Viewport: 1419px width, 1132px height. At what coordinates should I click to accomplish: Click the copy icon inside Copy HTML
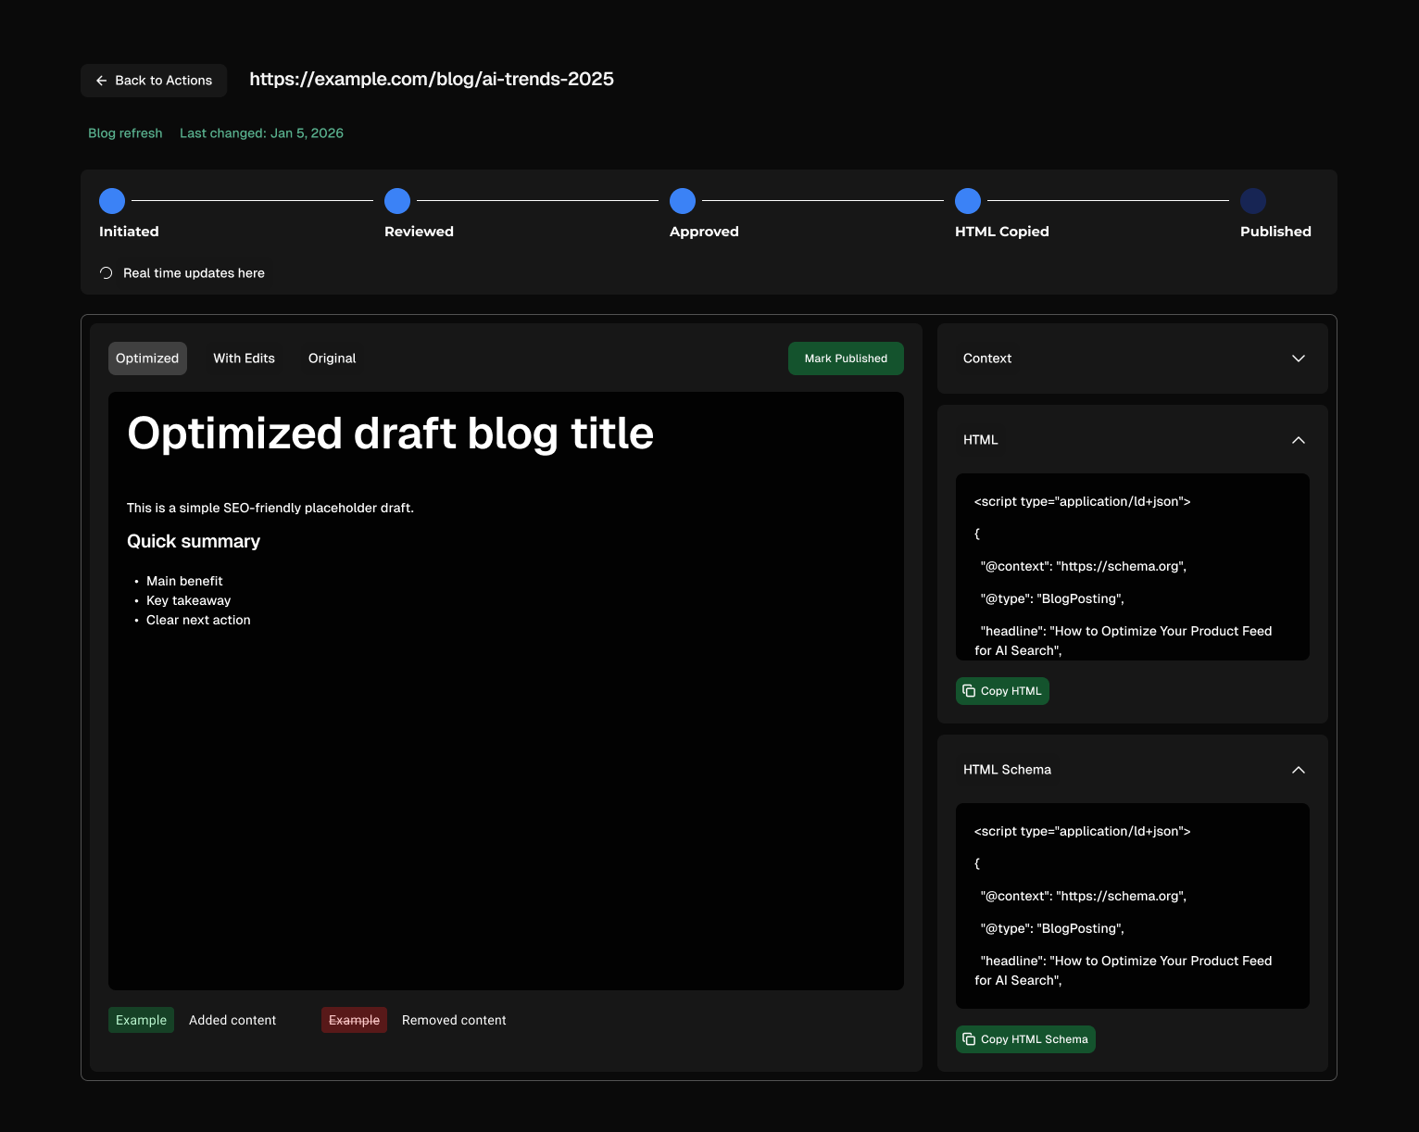pyautogui.click(x=969, y=690)
